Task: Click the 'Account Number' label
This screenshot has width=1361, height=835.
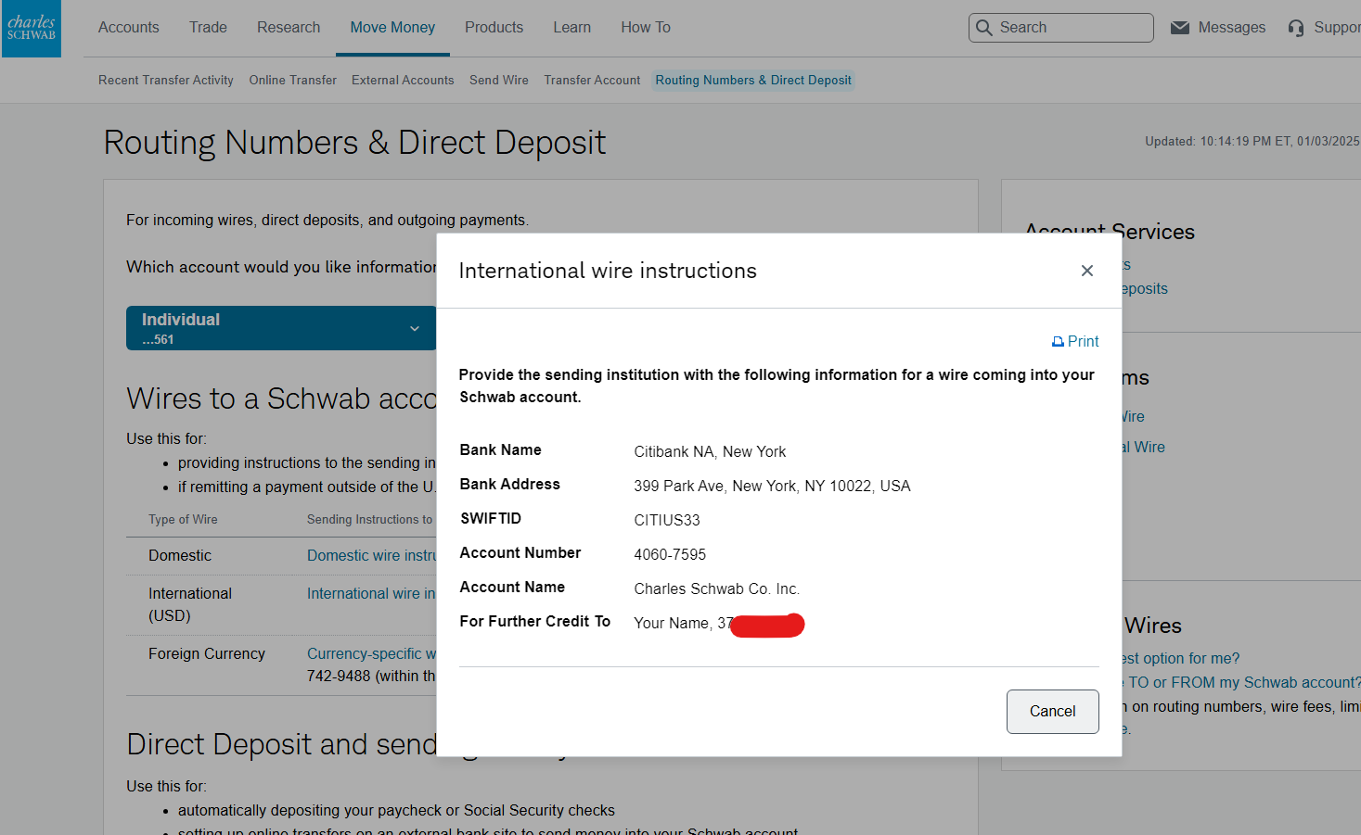Action: [x=520, y=553]
